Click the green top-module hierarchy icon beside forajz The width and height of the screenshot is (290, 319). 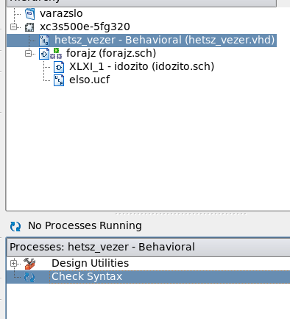pos(56,54)
